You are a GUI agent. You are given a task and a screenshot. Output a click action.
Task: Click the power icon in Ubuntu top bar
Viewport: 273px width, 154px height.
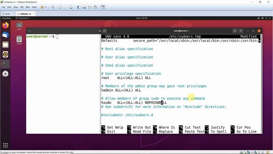(266, 18)
